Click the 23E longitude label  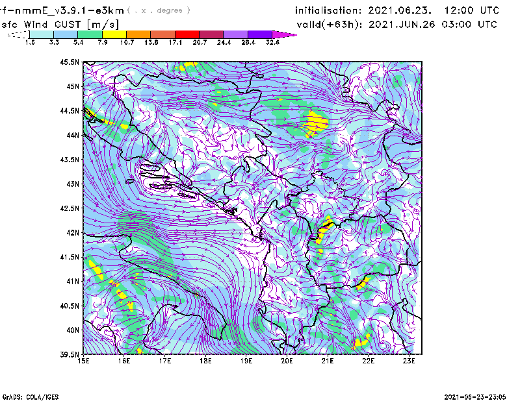point(409,361)
